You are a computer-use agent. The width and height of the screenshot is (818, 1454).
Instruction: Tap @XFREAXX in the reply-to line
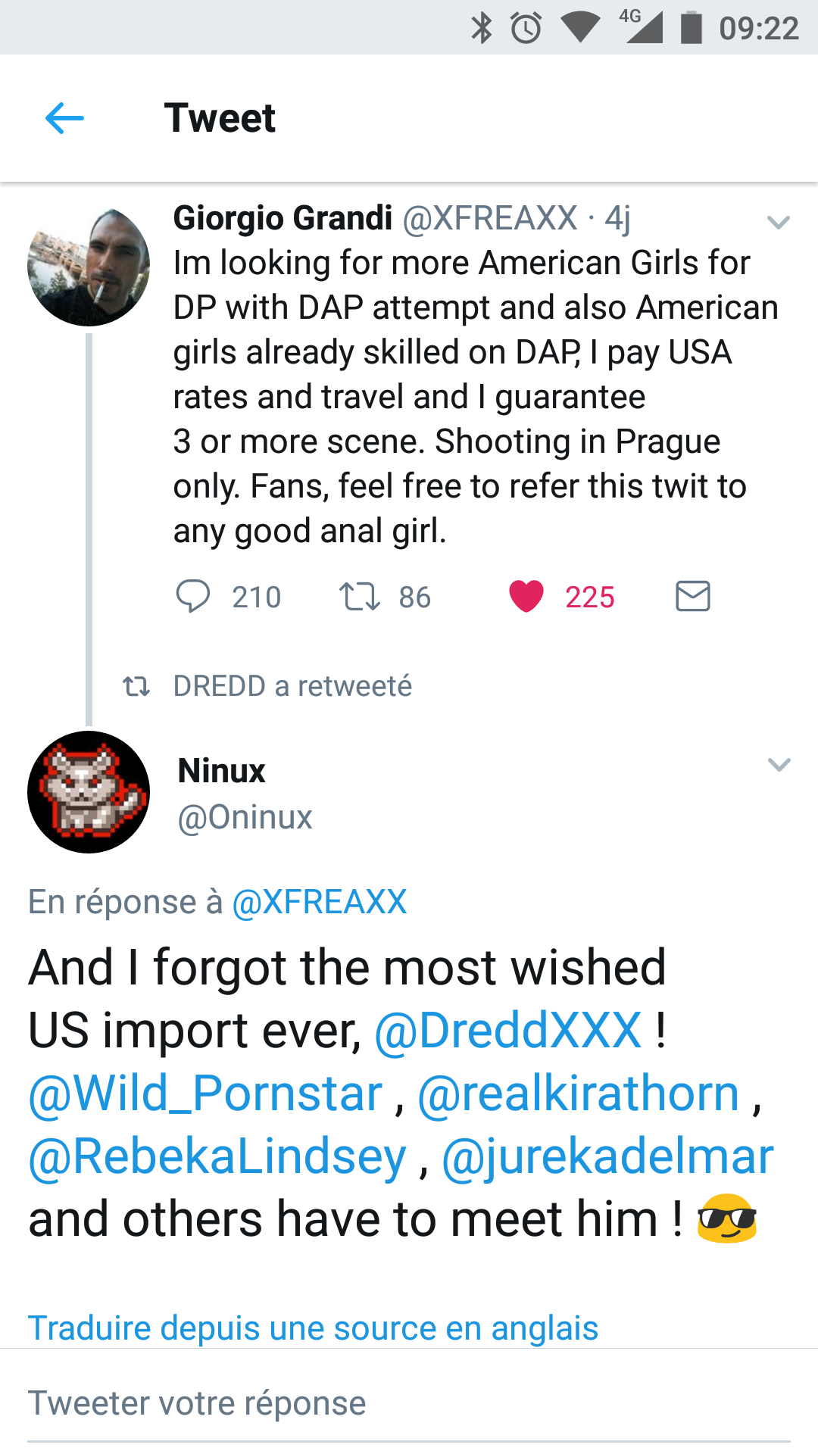pos(320,902)
